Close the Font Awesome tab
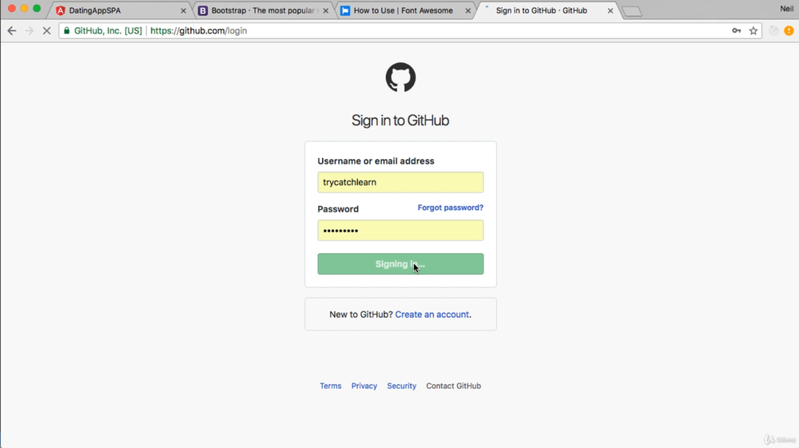 [467, 10]
